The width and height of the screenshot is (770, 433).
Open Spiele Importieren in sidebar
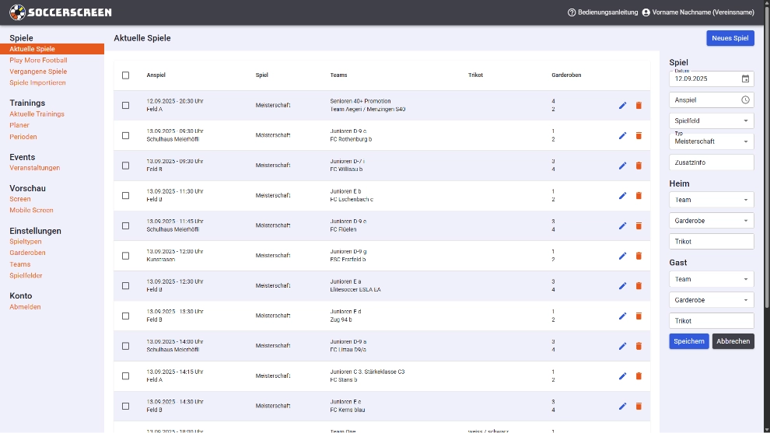pyautogui.click(x=37, y=83)
